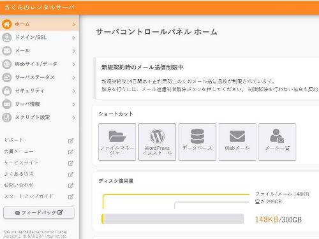Click the 新規契約時のメール送信制限中 notice title
319x239 pixels.
tap(142, 68)
